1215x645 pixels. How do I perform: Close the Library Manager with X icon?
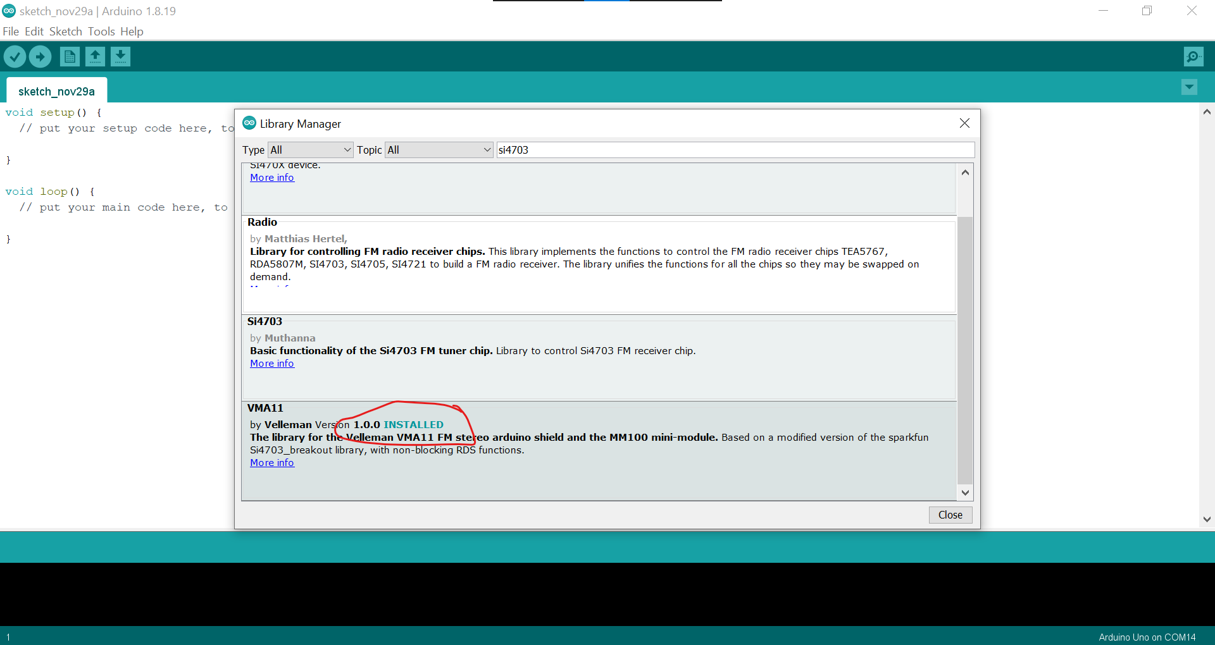point(964,123)
